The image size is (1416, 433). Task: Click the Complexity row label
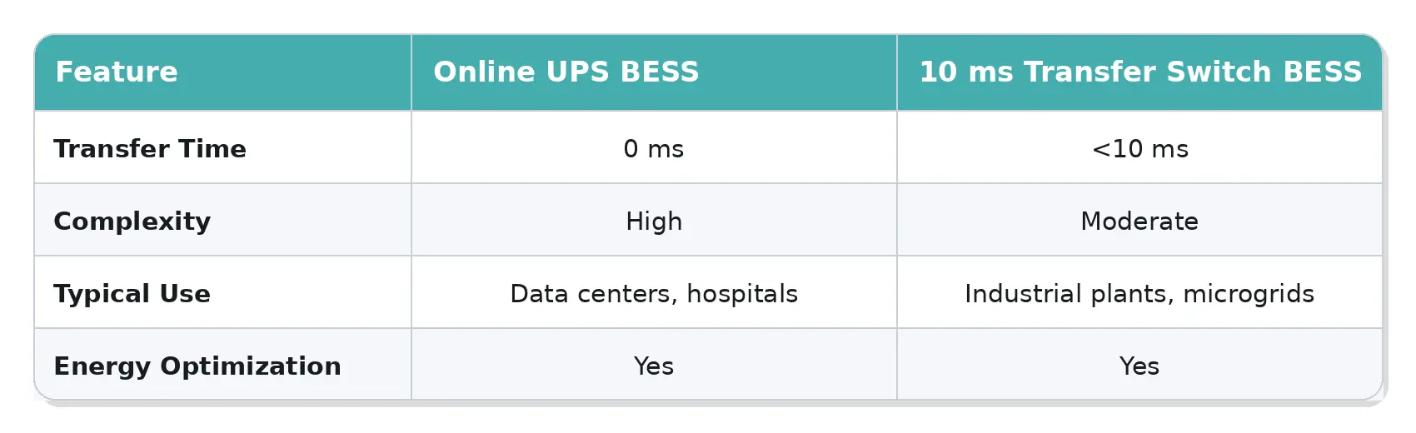coord(132,221)
